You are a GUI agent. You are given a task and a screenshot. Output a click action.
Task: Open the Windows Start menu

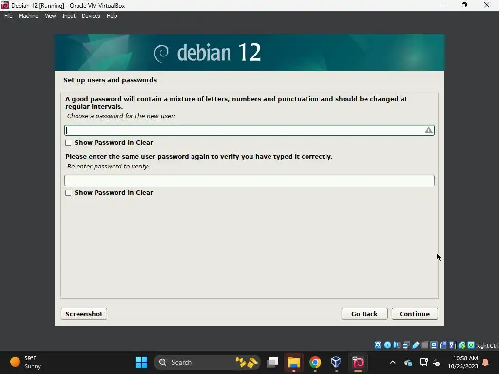(x=141, y=362)
